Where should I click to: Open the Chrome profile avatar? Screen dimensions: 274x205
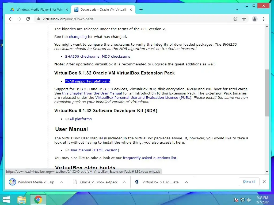tap(255, 19)
